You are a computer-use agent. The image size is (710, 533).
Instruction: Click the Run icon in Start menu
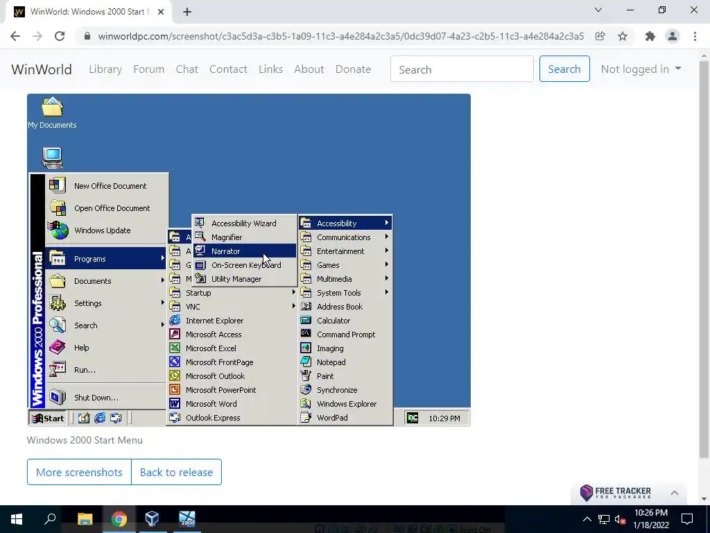[x=58, y=369]
